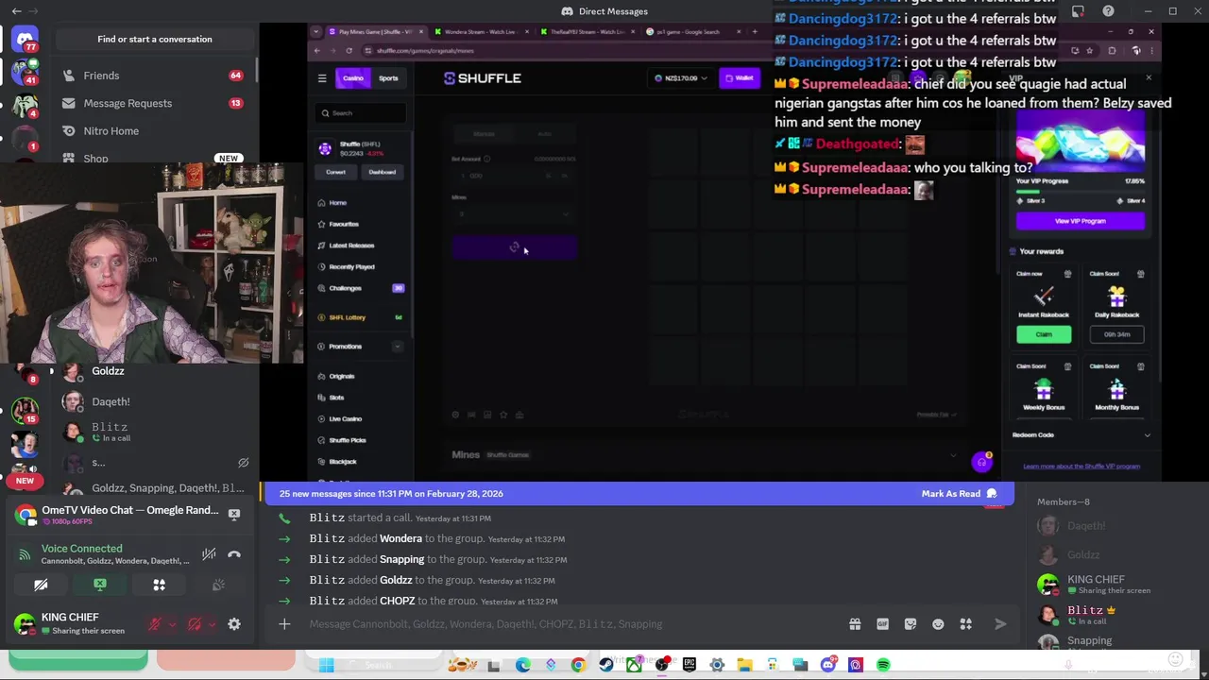
Task: Open File Explorer from the taskbar
Action: click(744, 665)
